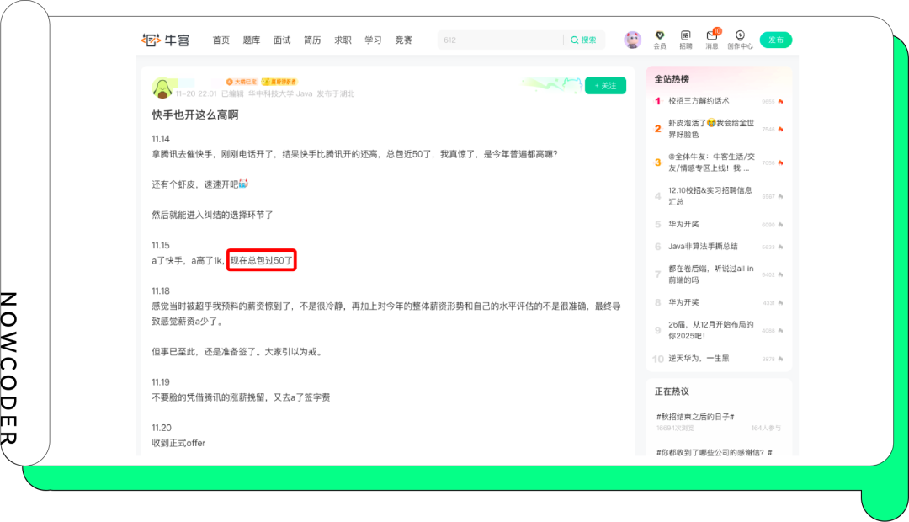Image resolution: width=909 pixels, height=522 pixels.
Task: Select the 面试 interview menu item
Action: pos(282,40)
